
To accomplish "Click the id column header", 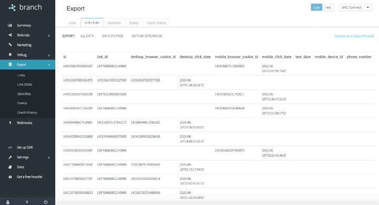I will point(65,57).
